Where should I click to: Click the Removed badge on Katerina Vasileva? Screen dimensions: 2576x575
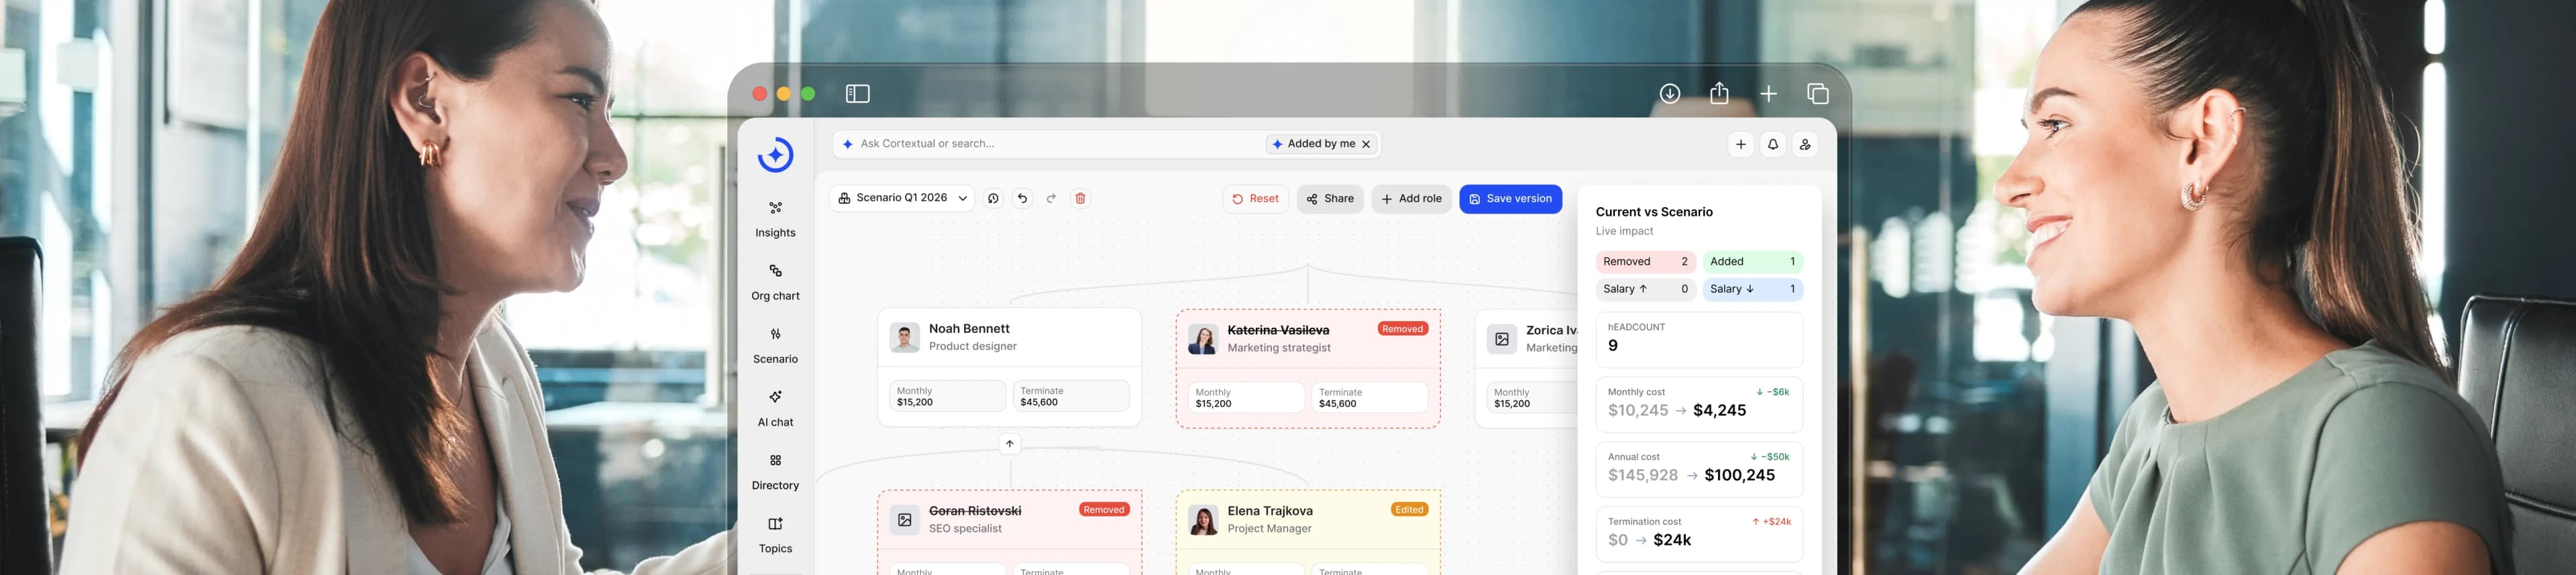click(1402, 328)
